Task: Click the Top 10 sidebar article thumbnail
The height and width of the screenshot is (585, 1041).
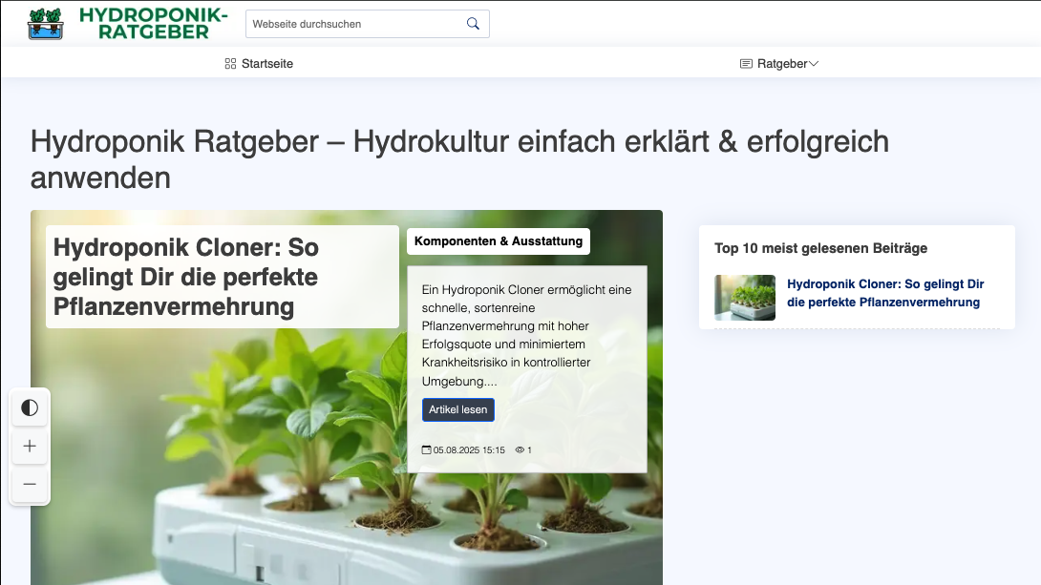Action: point(745,298)
